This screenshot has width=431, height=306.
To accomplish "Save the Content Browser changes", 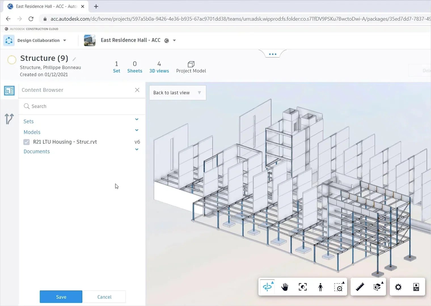I will click(x=61, y=297).
